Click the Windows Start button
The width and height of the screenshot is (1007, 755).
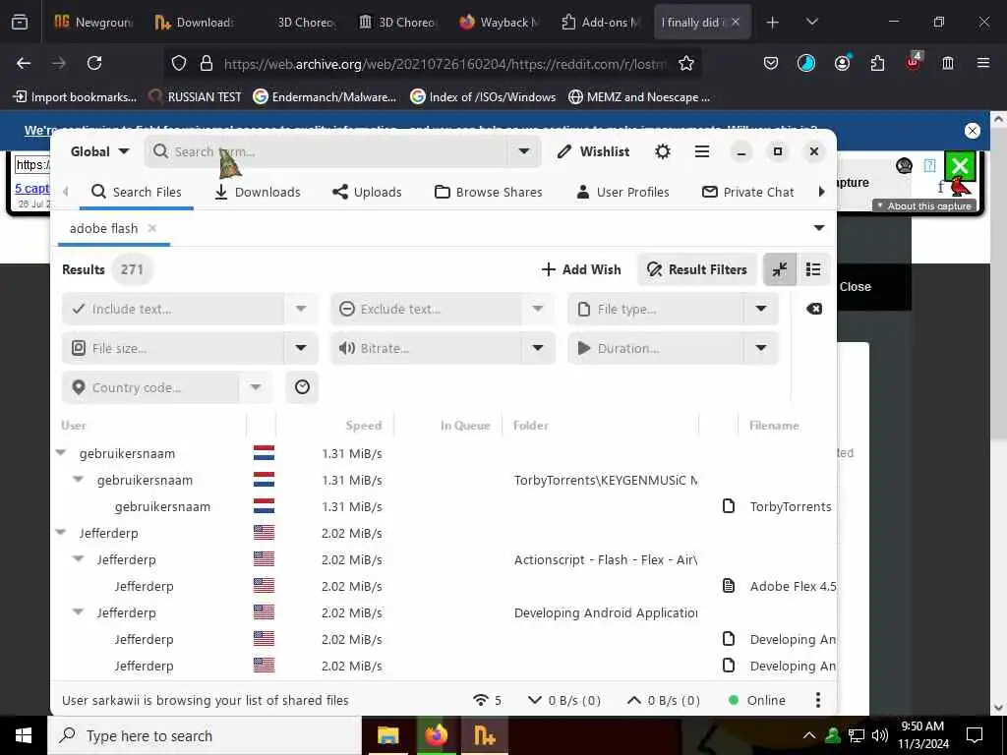click(x=24, y=735)
